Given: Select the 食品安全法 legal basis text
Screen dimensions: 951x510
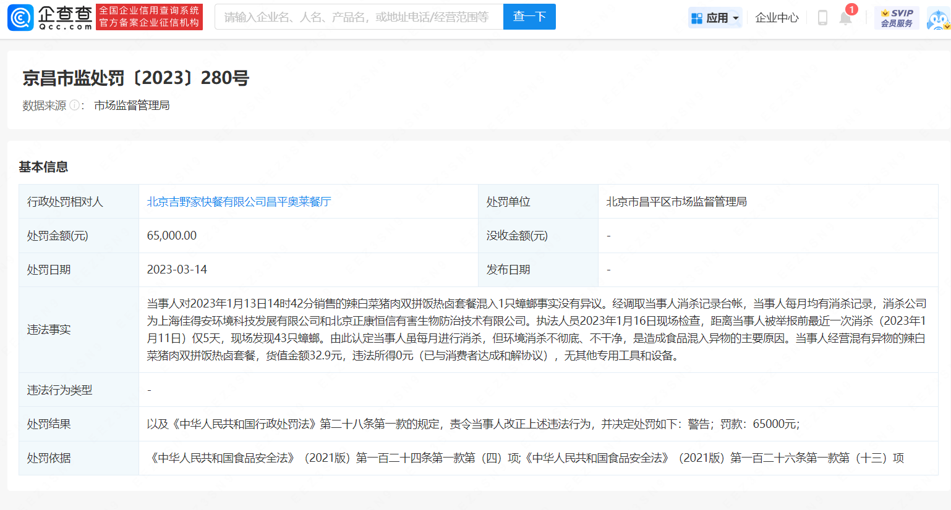Looking at the screenshot, I should 526,458.
